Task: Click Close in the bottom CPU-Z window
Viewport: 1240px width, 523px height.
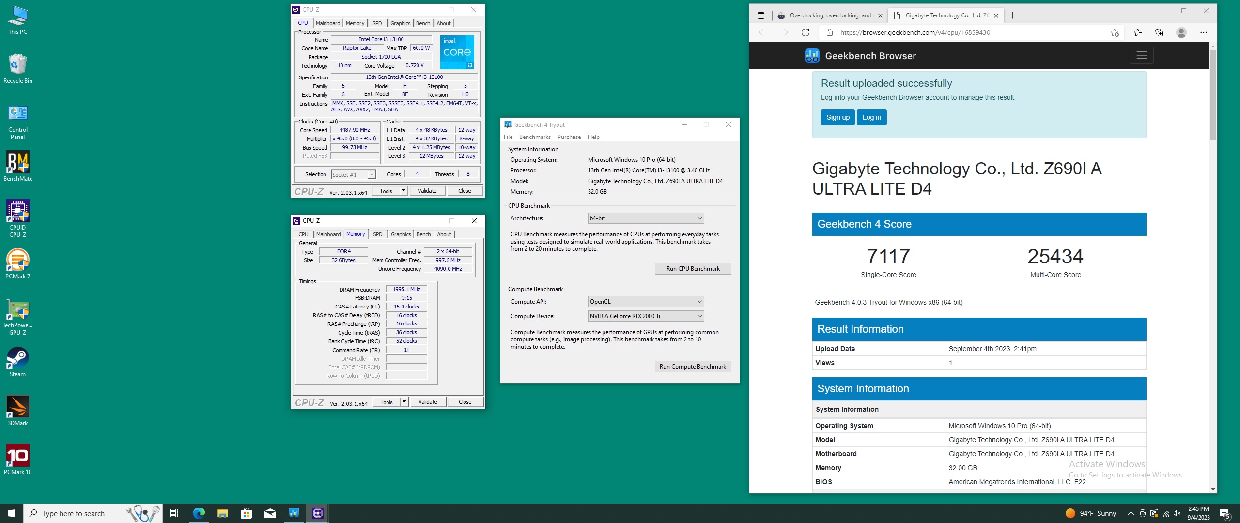Action: point(465,402)
